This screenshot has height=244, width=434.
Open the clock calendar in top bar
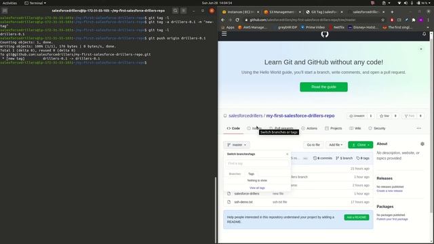click(x=217, y=3)
